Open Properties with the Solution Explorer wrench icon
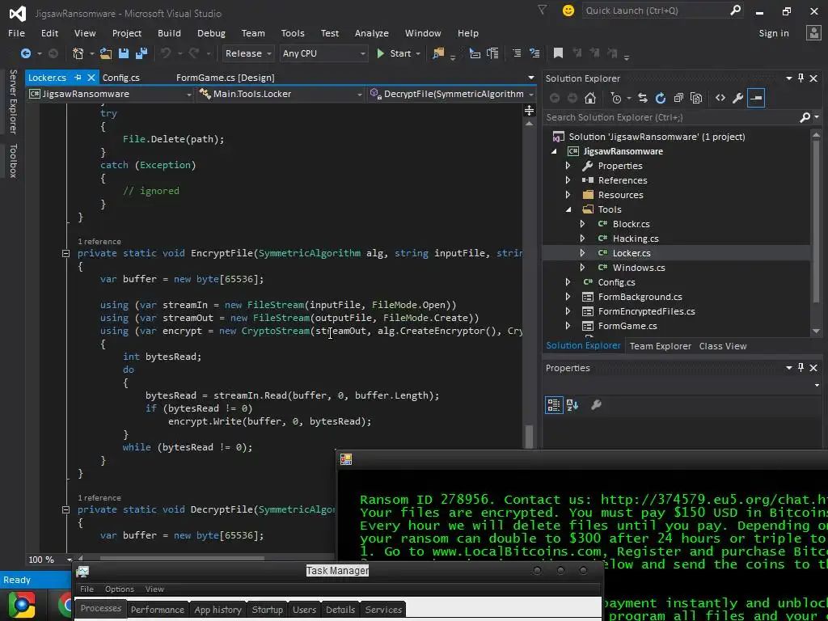 click(x=737, y=98)
